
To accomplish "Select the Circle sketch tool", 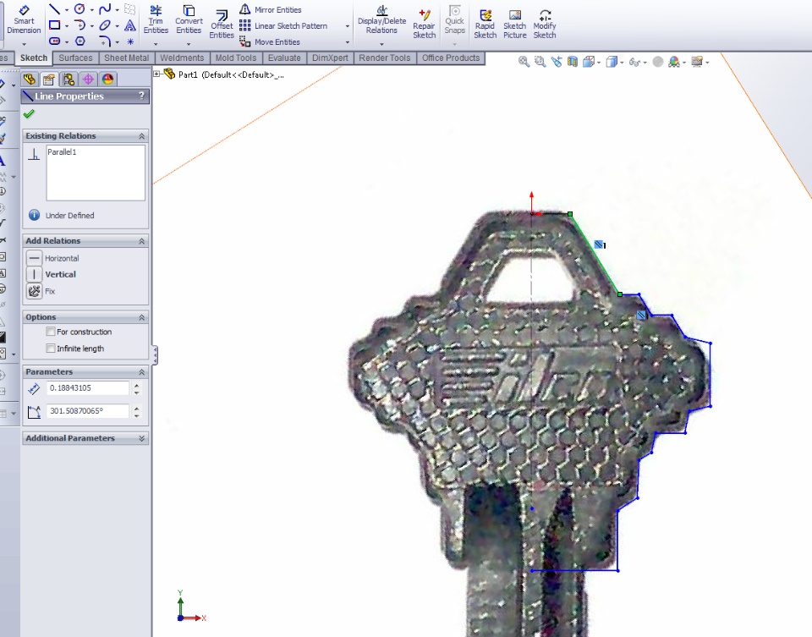I will click(80, 8).
